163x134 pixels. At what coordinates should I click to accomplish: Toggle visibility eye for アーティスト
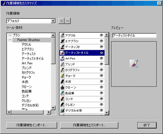[x=101, y=47]
